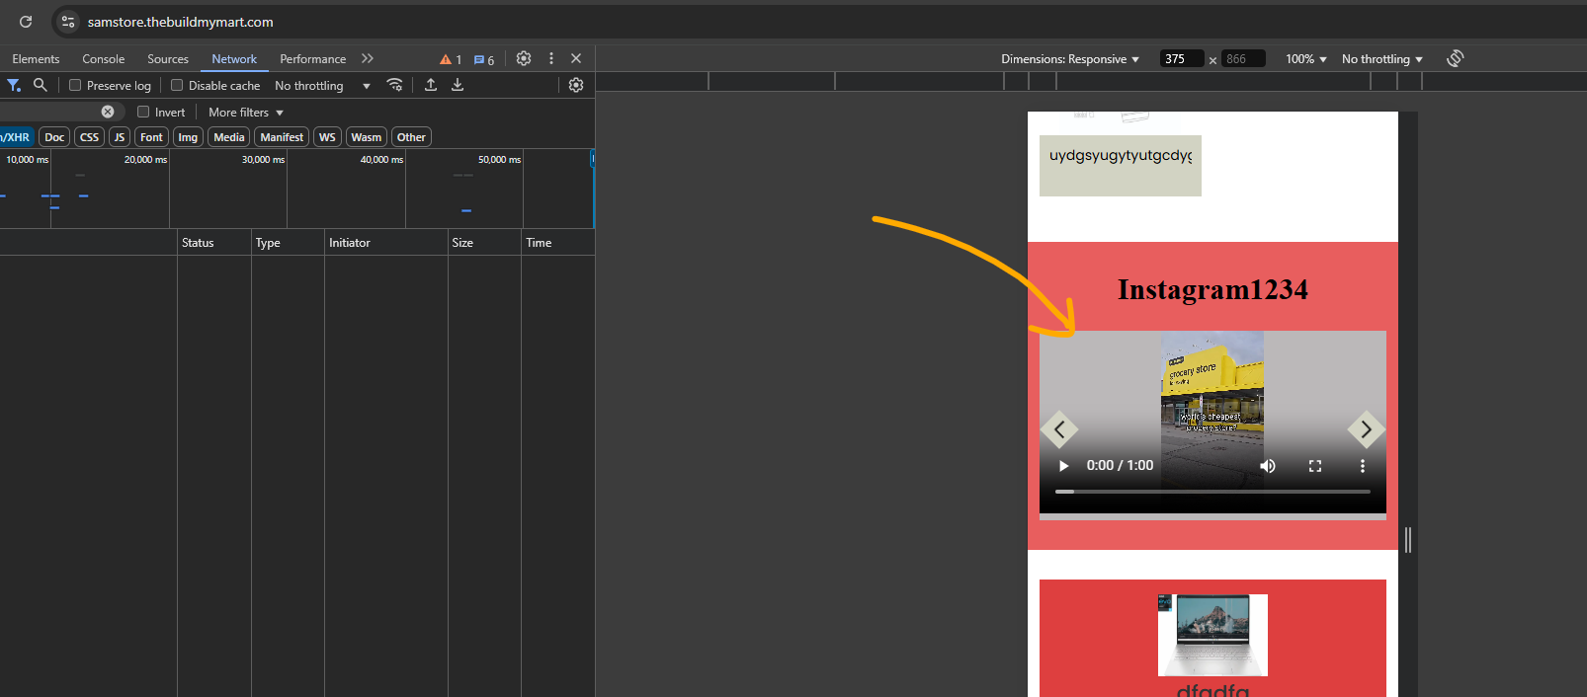Open network search magnifier

[x=41, y=85]
